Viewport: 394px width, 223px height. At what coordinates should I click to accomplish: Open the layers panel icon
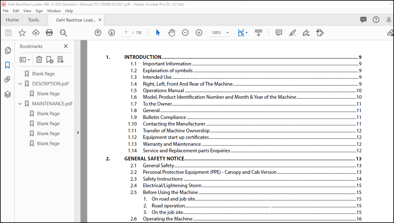(x=8, y=94)
